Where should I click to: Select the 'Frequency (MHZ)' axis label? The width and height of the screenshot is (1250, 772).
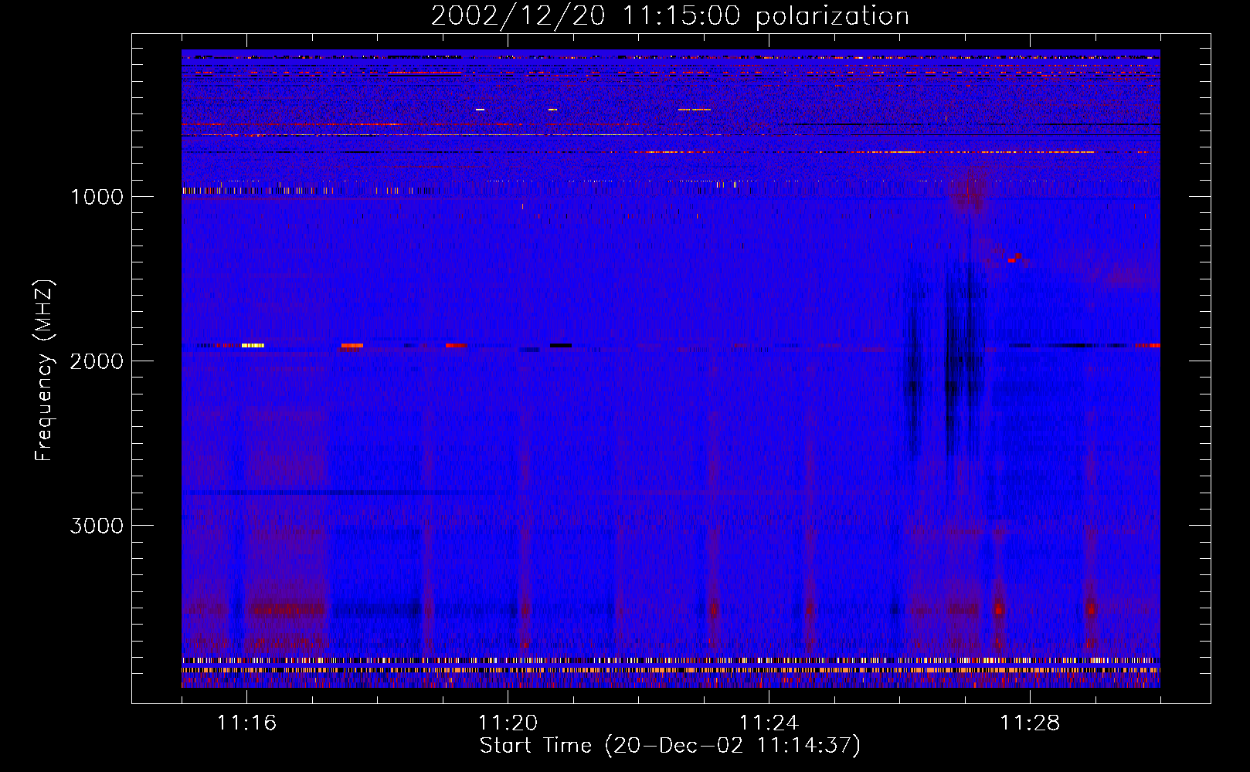(x=43, y=371)
